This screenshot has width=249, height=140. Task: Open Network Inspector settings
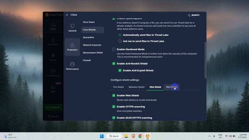tap(92, 45)
